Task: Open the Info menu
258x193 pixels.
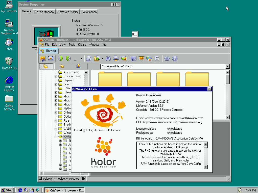Action: (x=104, y=45)
